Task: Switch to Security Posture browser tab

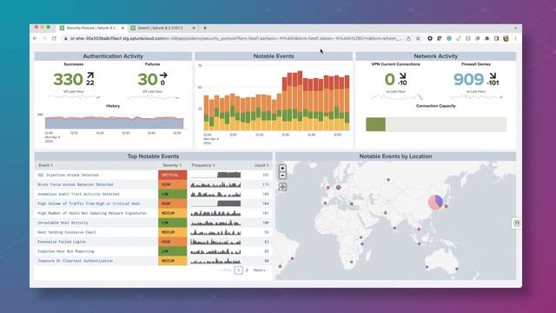Action: point(92,28)
